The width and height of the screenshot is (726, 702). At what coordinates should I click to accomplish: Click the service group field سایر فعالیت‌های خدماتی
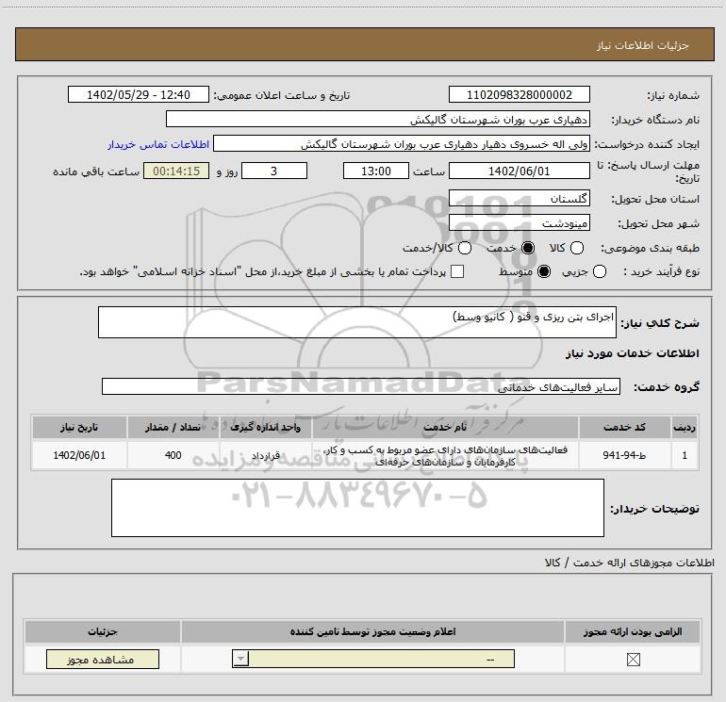click(x=361, y=386)
